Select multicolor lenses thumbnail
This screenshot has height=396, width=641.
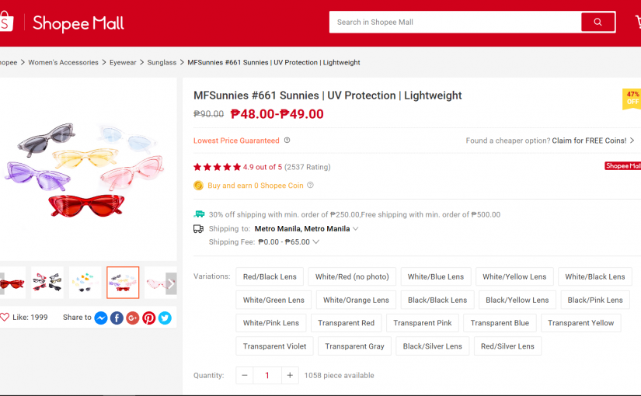pos(85,283)
